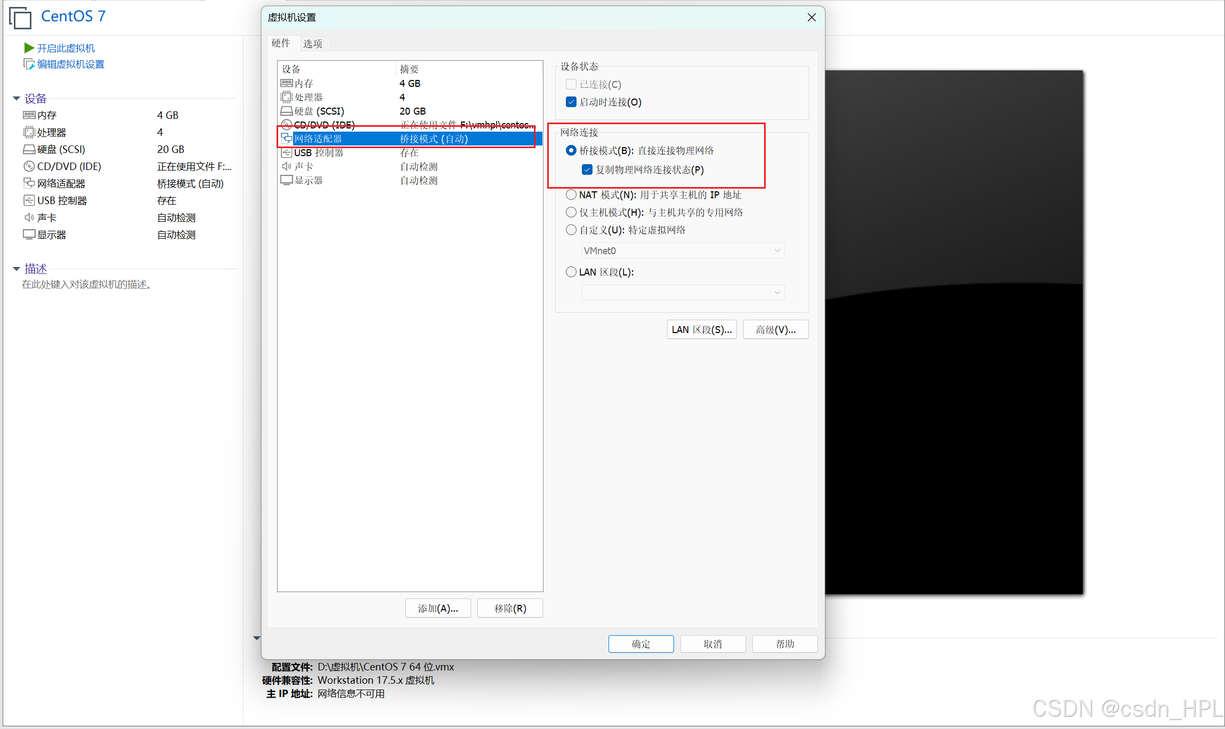1225x729 pixels.
Task: Switch to the 选项 tab
Action: (x=313, y=44)
